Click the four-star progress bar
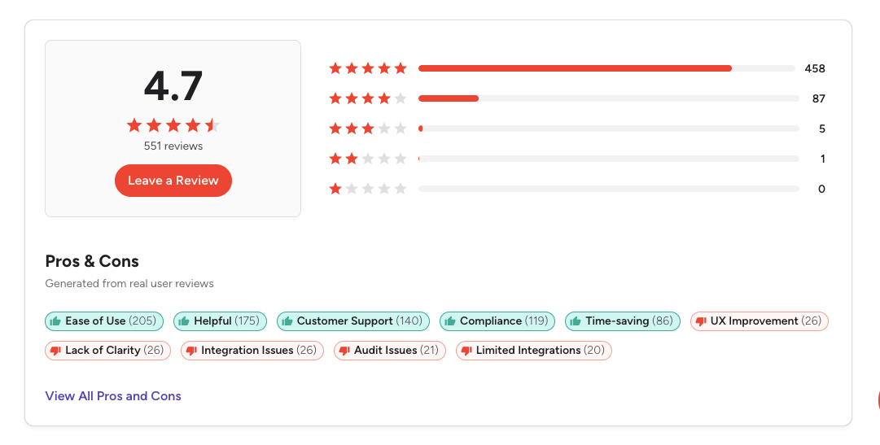 tap(608, 98)
